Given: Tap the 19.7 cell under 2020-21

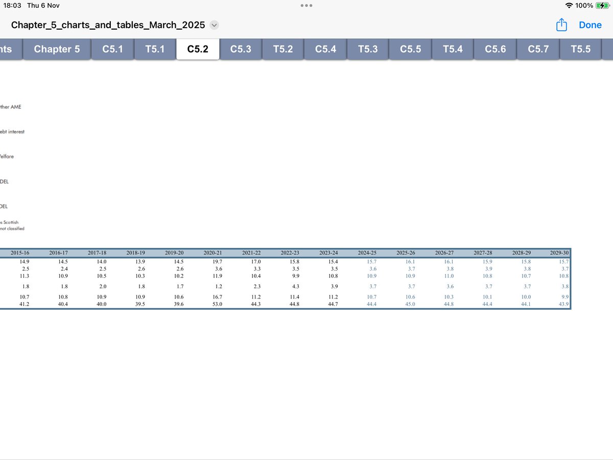Looking at the screenshot, I should pos(217,261).
